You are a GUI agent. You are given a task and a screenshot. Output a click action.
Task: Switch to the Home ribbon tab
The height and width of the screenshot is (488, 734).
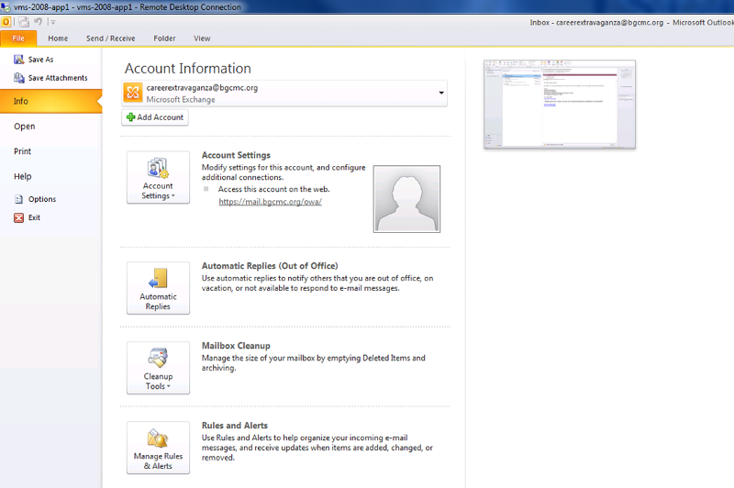pos(58,39)
